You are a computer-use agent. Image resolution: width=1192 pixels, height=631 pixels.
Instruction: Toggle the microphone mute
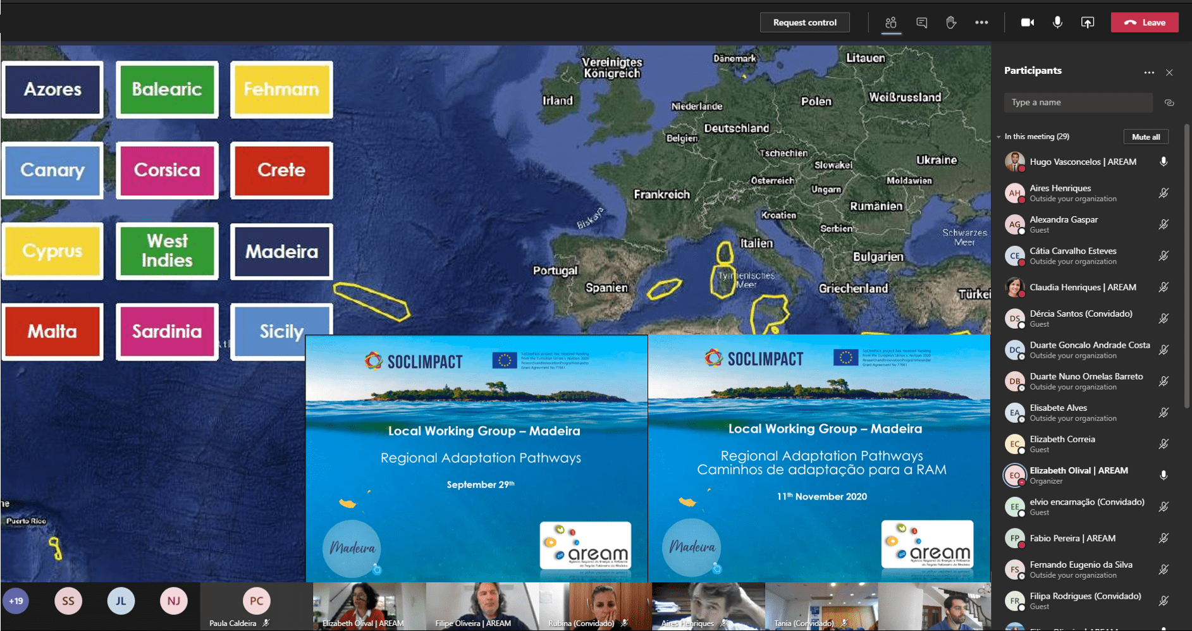[1057, 23]
